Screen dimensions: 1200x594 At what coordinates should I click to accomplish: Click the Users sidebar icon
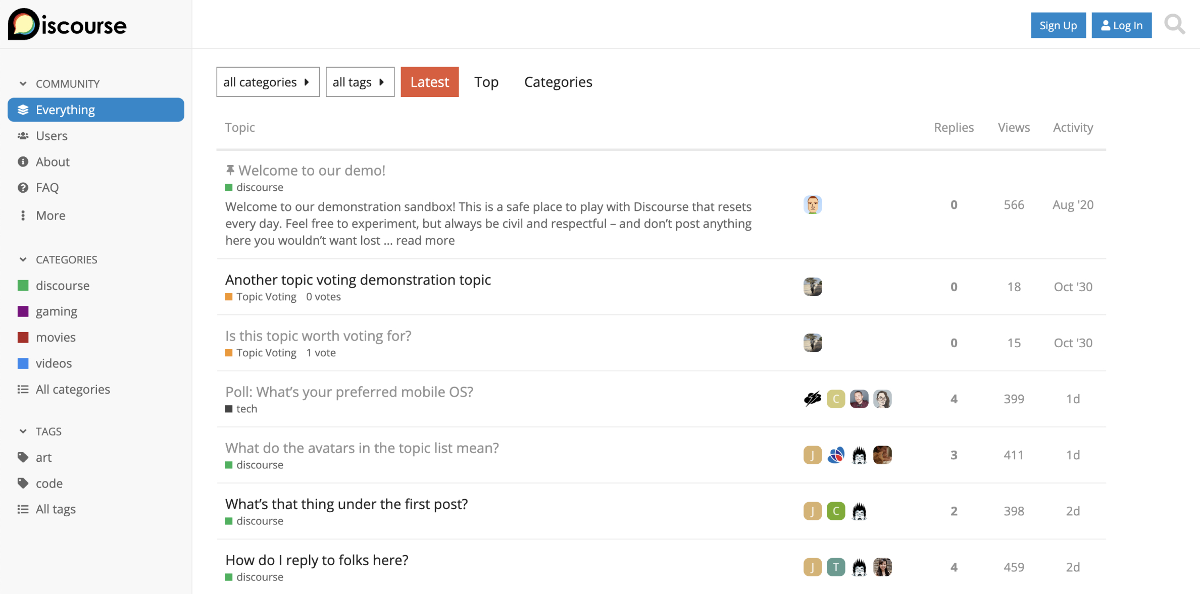click(x=24, y=135)
